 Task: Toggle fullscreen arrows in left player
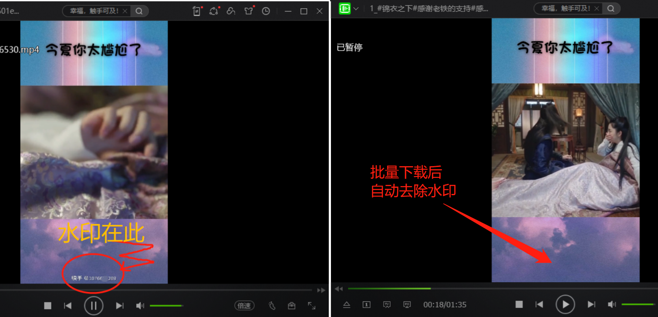click(312, 306)
